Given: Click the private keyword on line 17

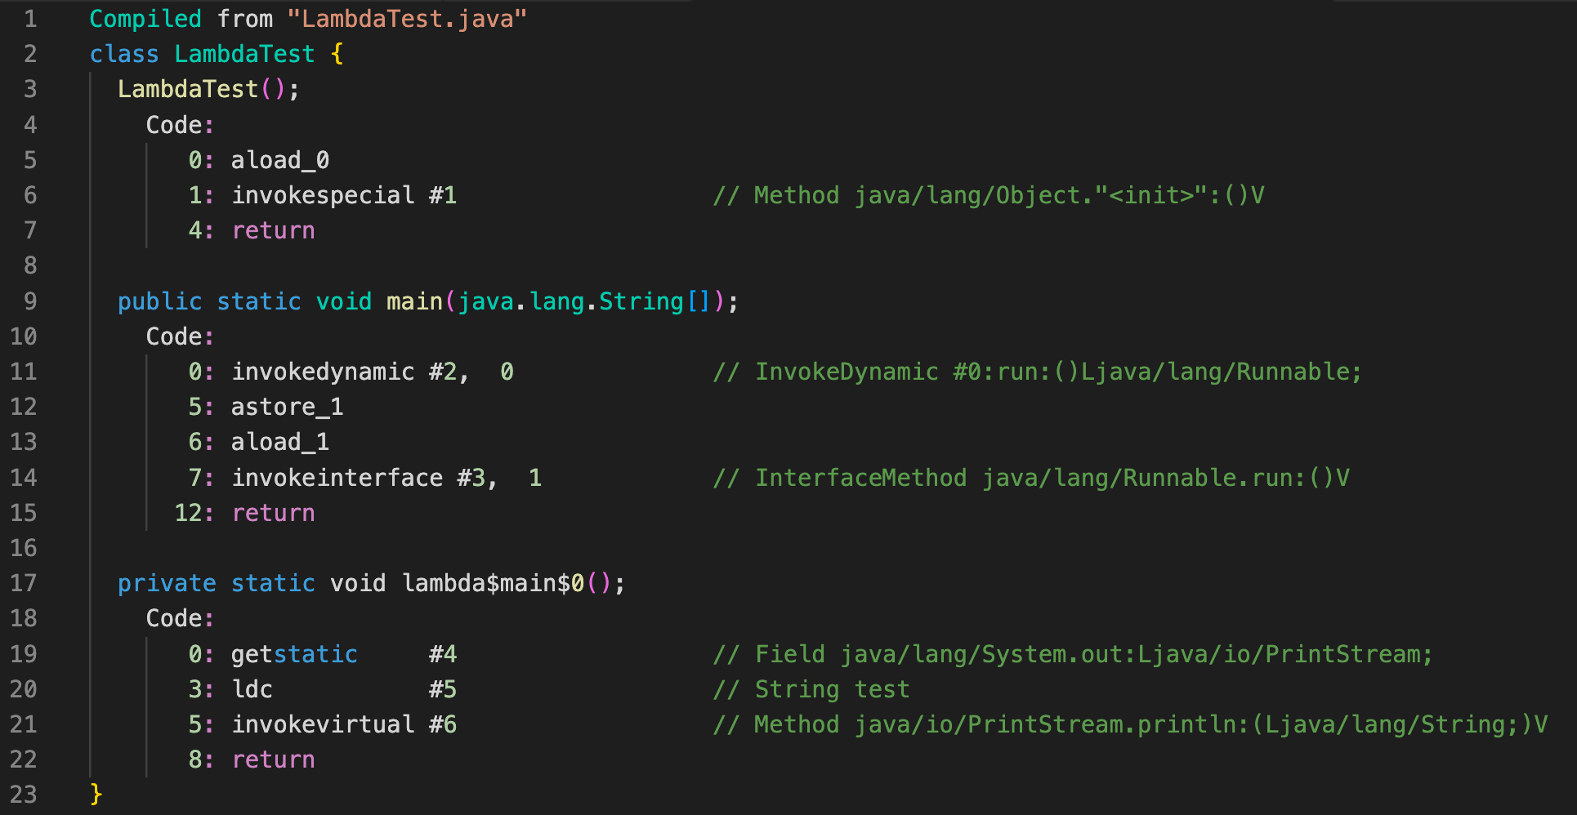Looking at the screenshot, I should 167,583.
